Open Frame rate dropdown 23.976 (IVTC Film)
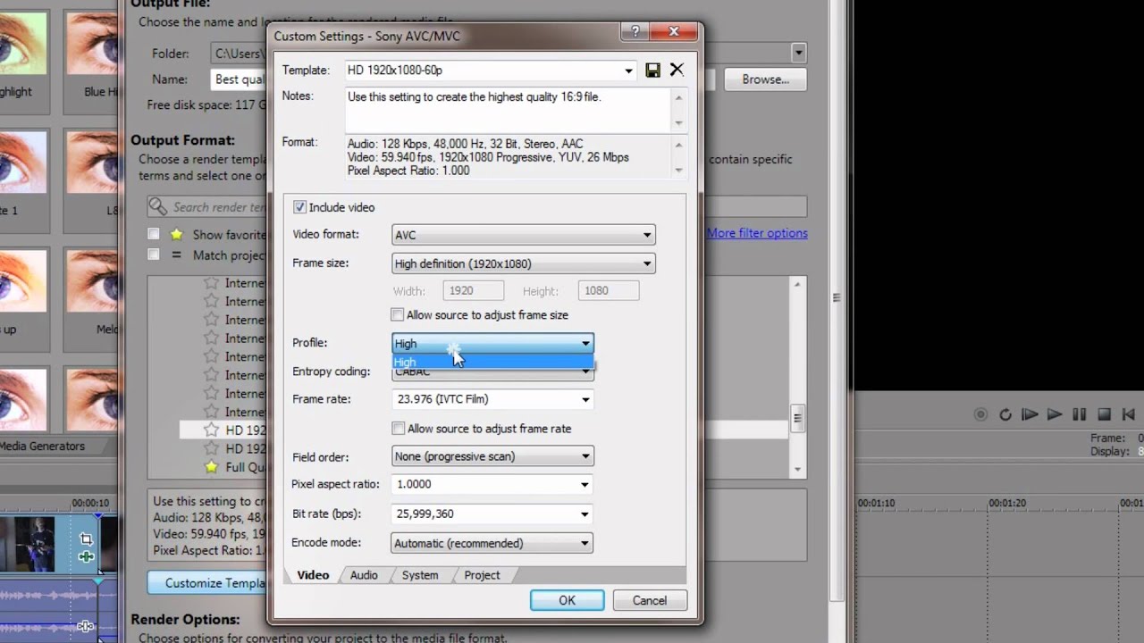This screenshot has width=1144, height=643. pyautogui.click(x=492, y=399)
